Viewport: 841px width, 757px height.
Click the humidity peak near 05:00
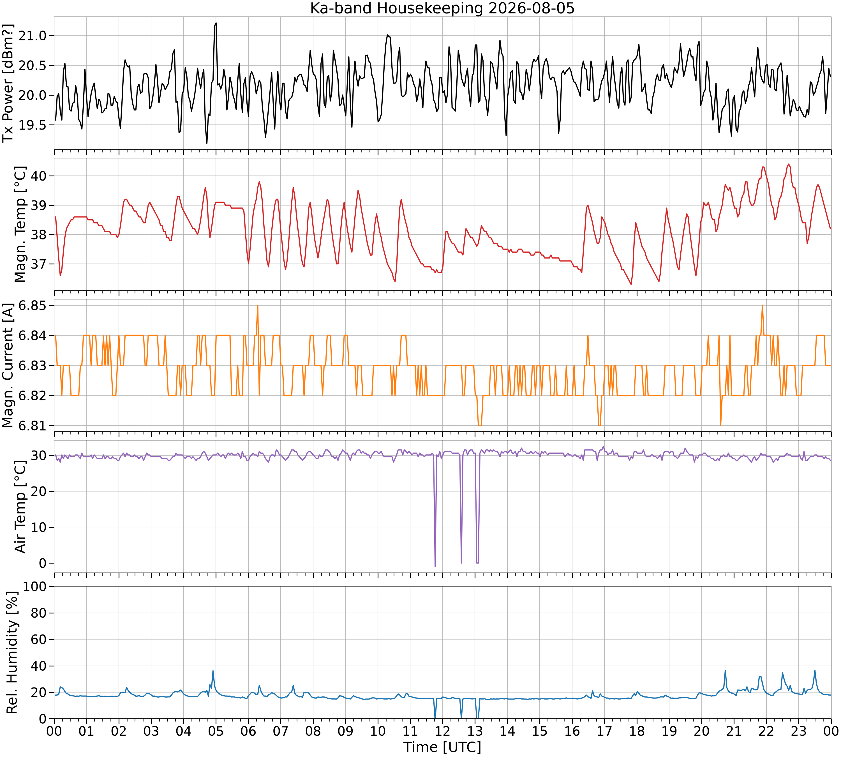[x=213, y=671]
